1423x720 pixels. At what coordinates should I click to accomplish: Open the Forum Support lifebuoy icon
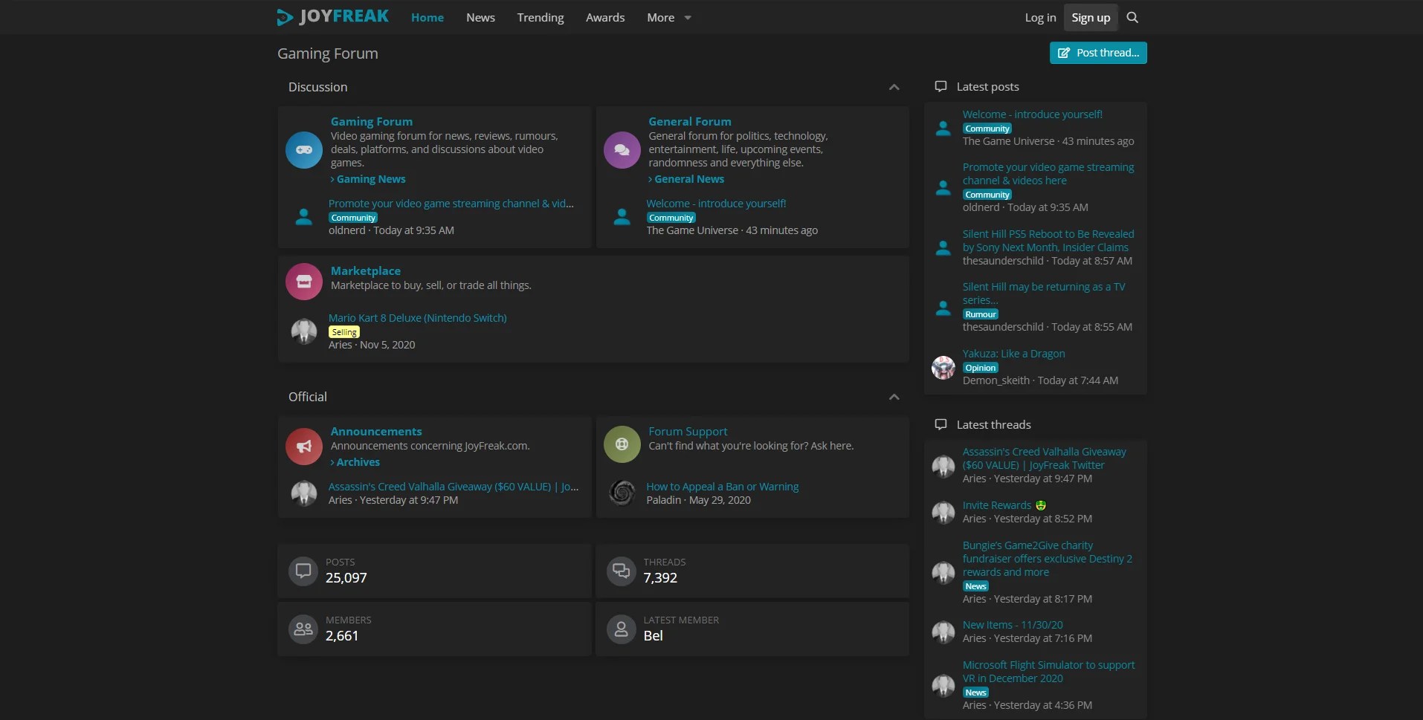622,444
